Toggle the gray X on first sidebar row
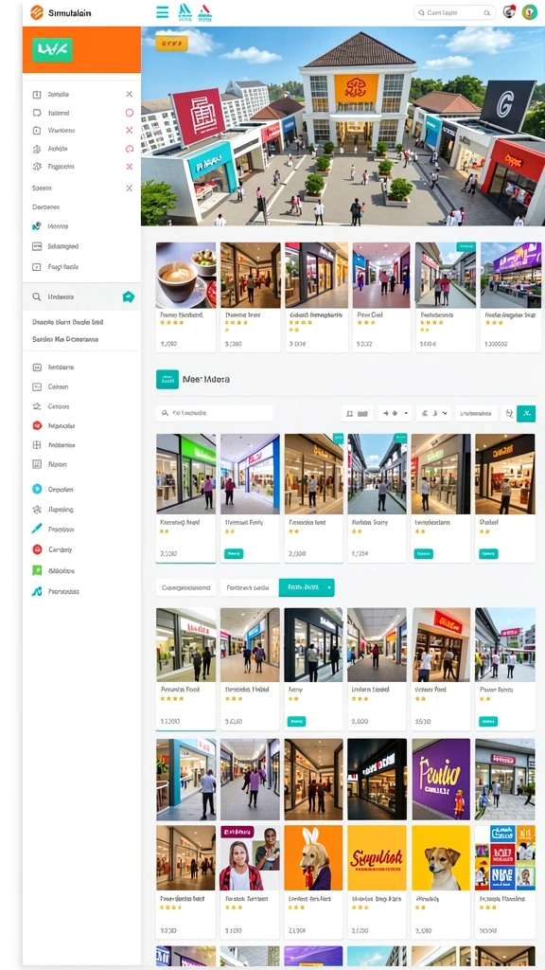The width and height of the screenshot is (545, 970). point(129,94)
